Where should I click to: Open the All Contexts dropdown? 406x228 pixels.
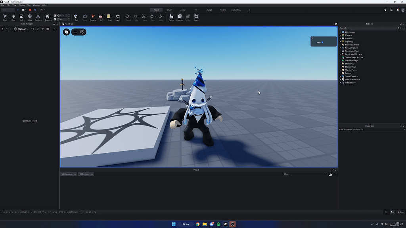86,174
